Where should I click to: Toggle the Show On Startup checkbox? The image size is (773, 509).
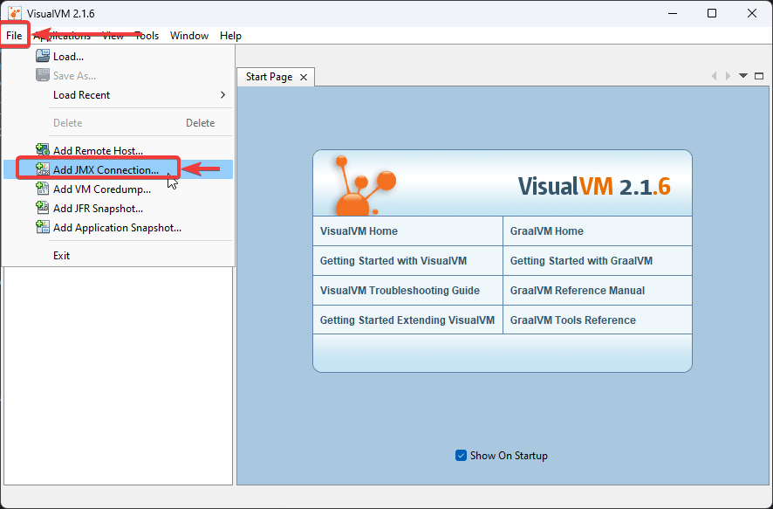pos(461,455)
